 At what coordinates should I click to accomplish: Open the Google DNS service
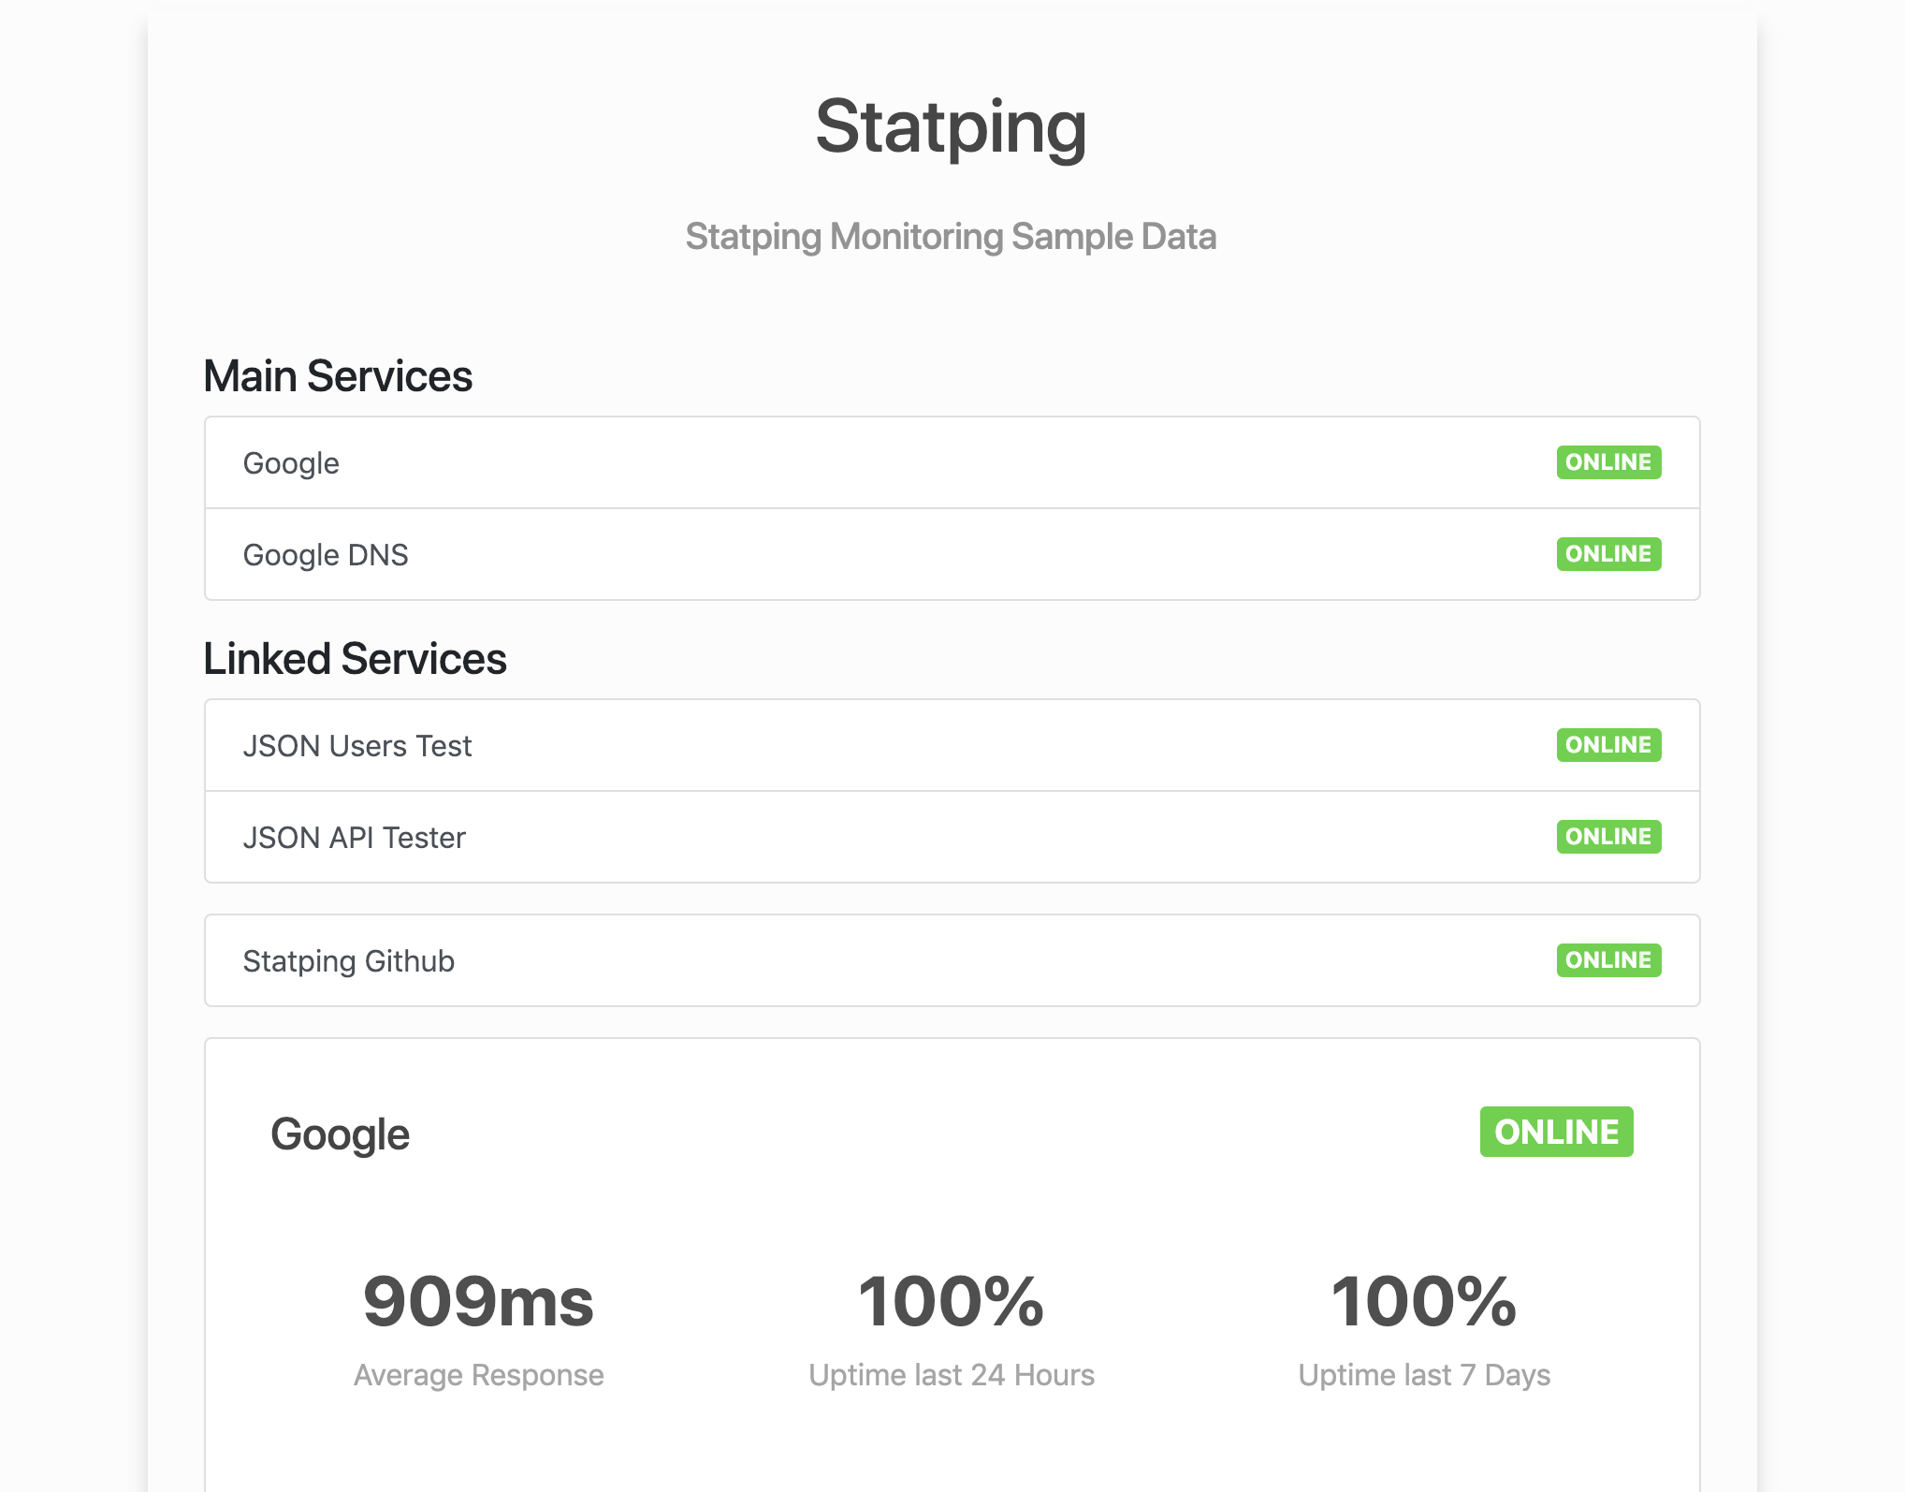[326, 554]
